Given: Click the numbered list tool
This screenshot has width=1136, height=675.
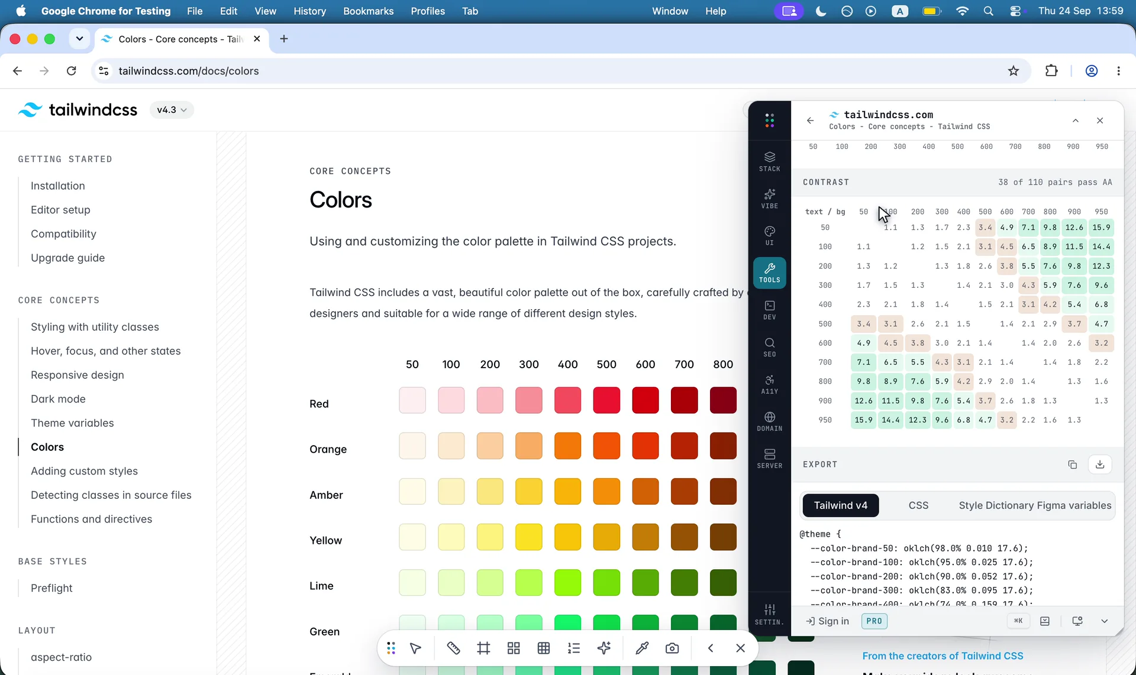Looking at the screenshot, I should pos(573,648).
